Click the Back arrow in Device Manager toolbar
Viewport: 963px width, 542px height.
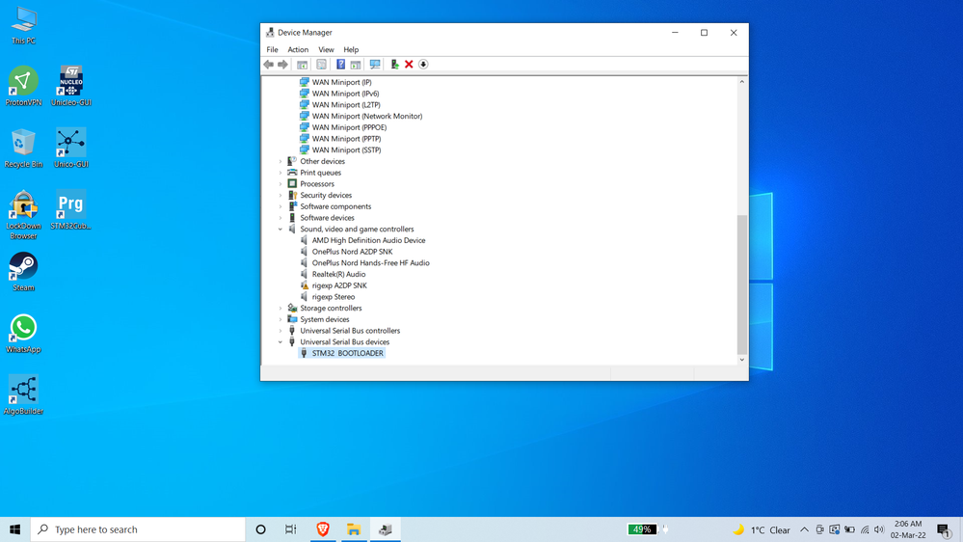point(268,65)
